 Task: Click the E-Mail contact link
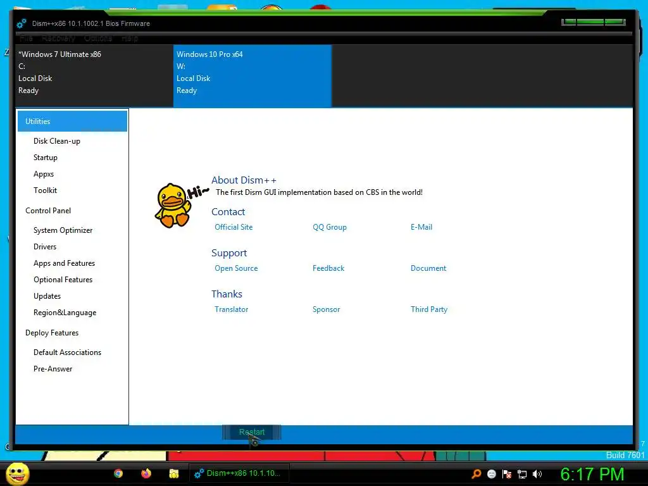click(x=421, y=227)
